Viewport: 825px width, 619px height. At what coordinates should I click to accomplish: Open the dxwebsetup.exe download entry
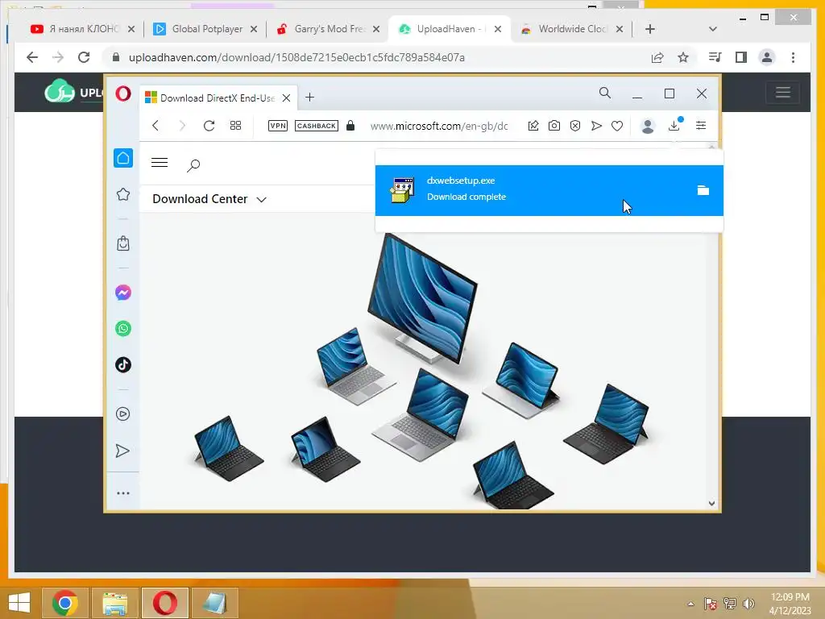[x=549, y=190]
